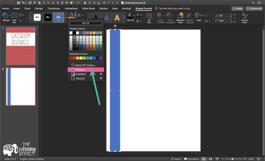
Task: Click the Share button
Action: click(237, 8)
